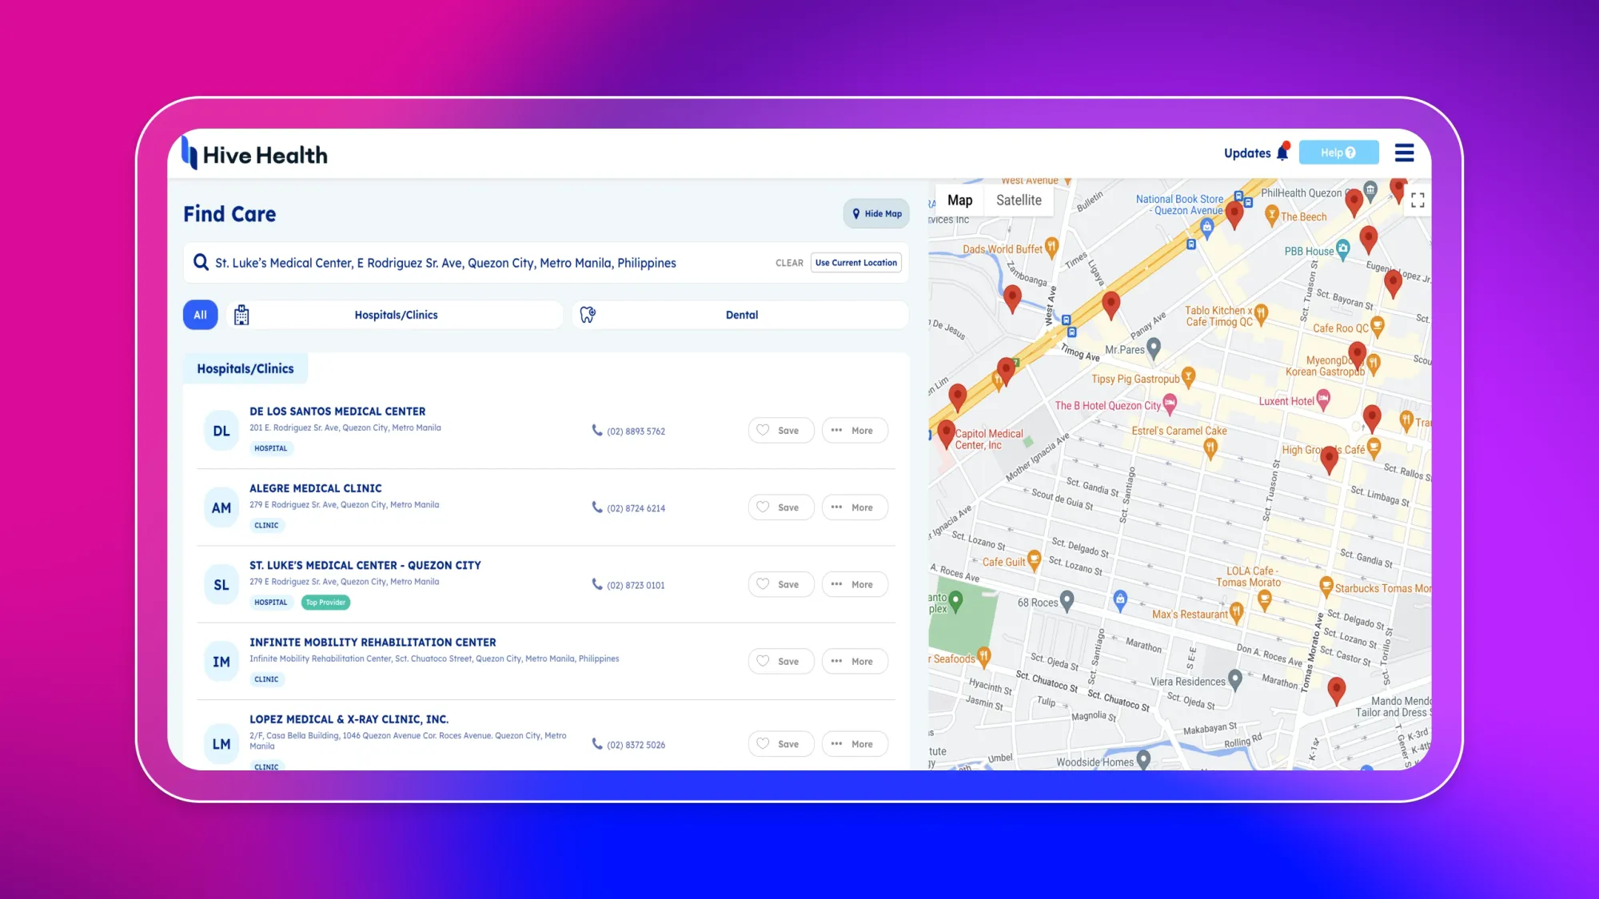Click inside the Find Care search field
Image resolution: width=1599 pixels, height=899 pixels.
tap(480, 262)
